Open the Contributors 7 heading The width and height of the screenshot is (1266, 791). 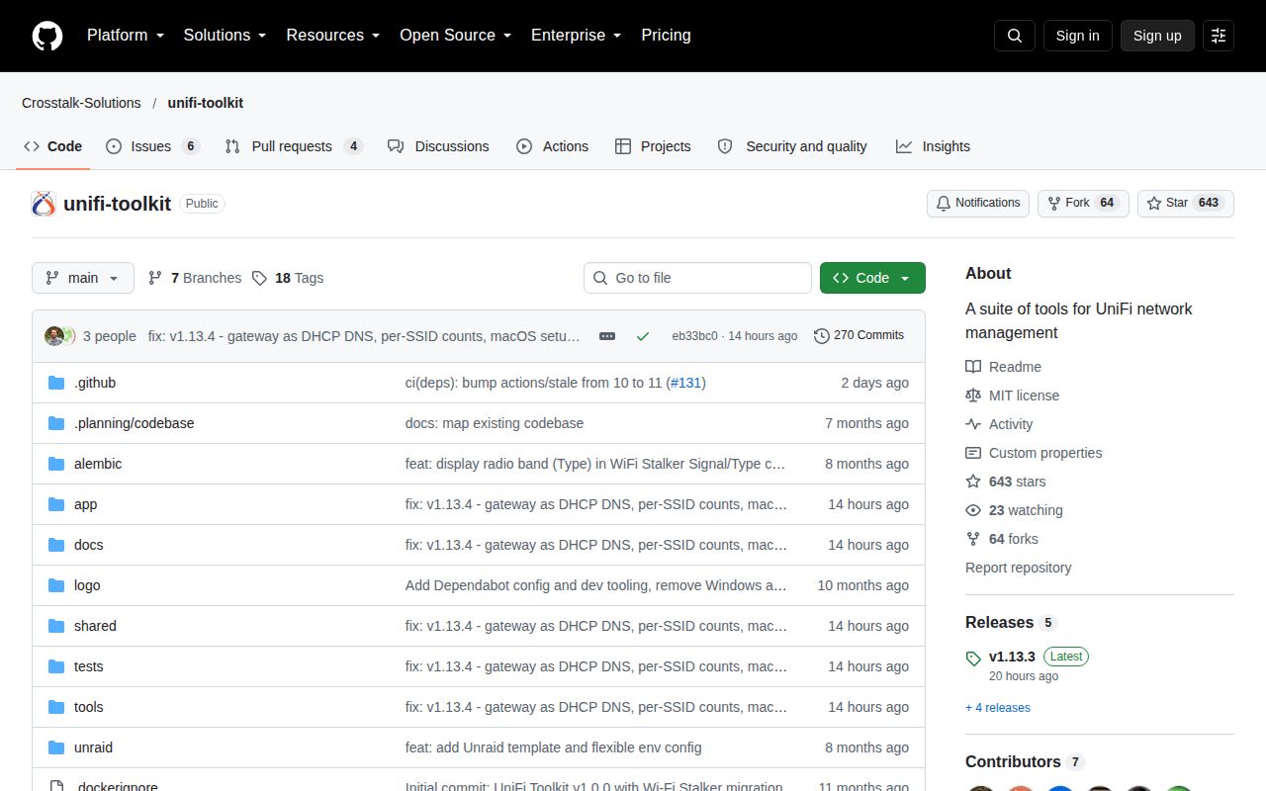coord(1025,762)
